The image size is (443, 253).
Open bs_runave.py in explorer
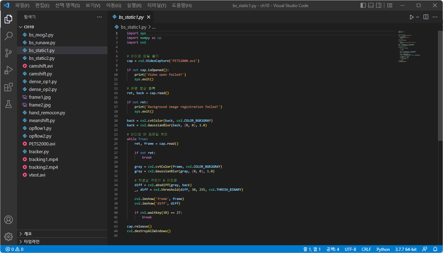62,42
